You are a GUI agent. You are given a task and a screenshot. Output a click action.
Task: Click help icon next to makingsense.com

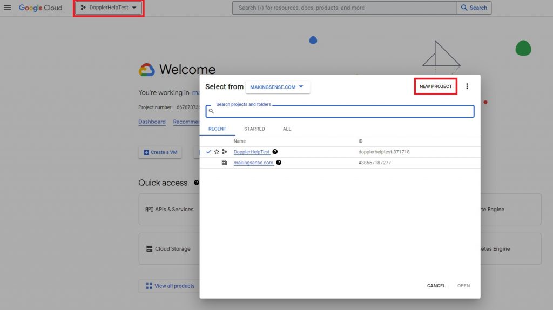[x=279, y=163]
